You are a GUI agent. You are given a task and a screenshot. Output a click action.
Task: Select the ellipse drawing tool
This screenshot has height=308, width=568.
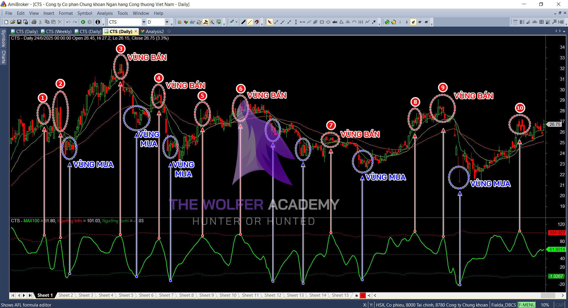pyautogui.click(x=328, y=22)
